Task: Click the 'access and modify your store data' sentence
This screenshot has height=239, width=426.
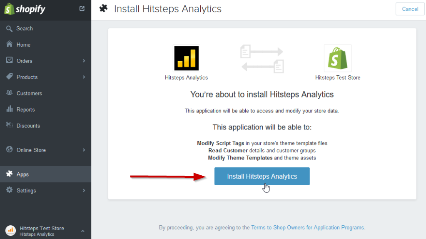Action: click(x=262, y=111)
